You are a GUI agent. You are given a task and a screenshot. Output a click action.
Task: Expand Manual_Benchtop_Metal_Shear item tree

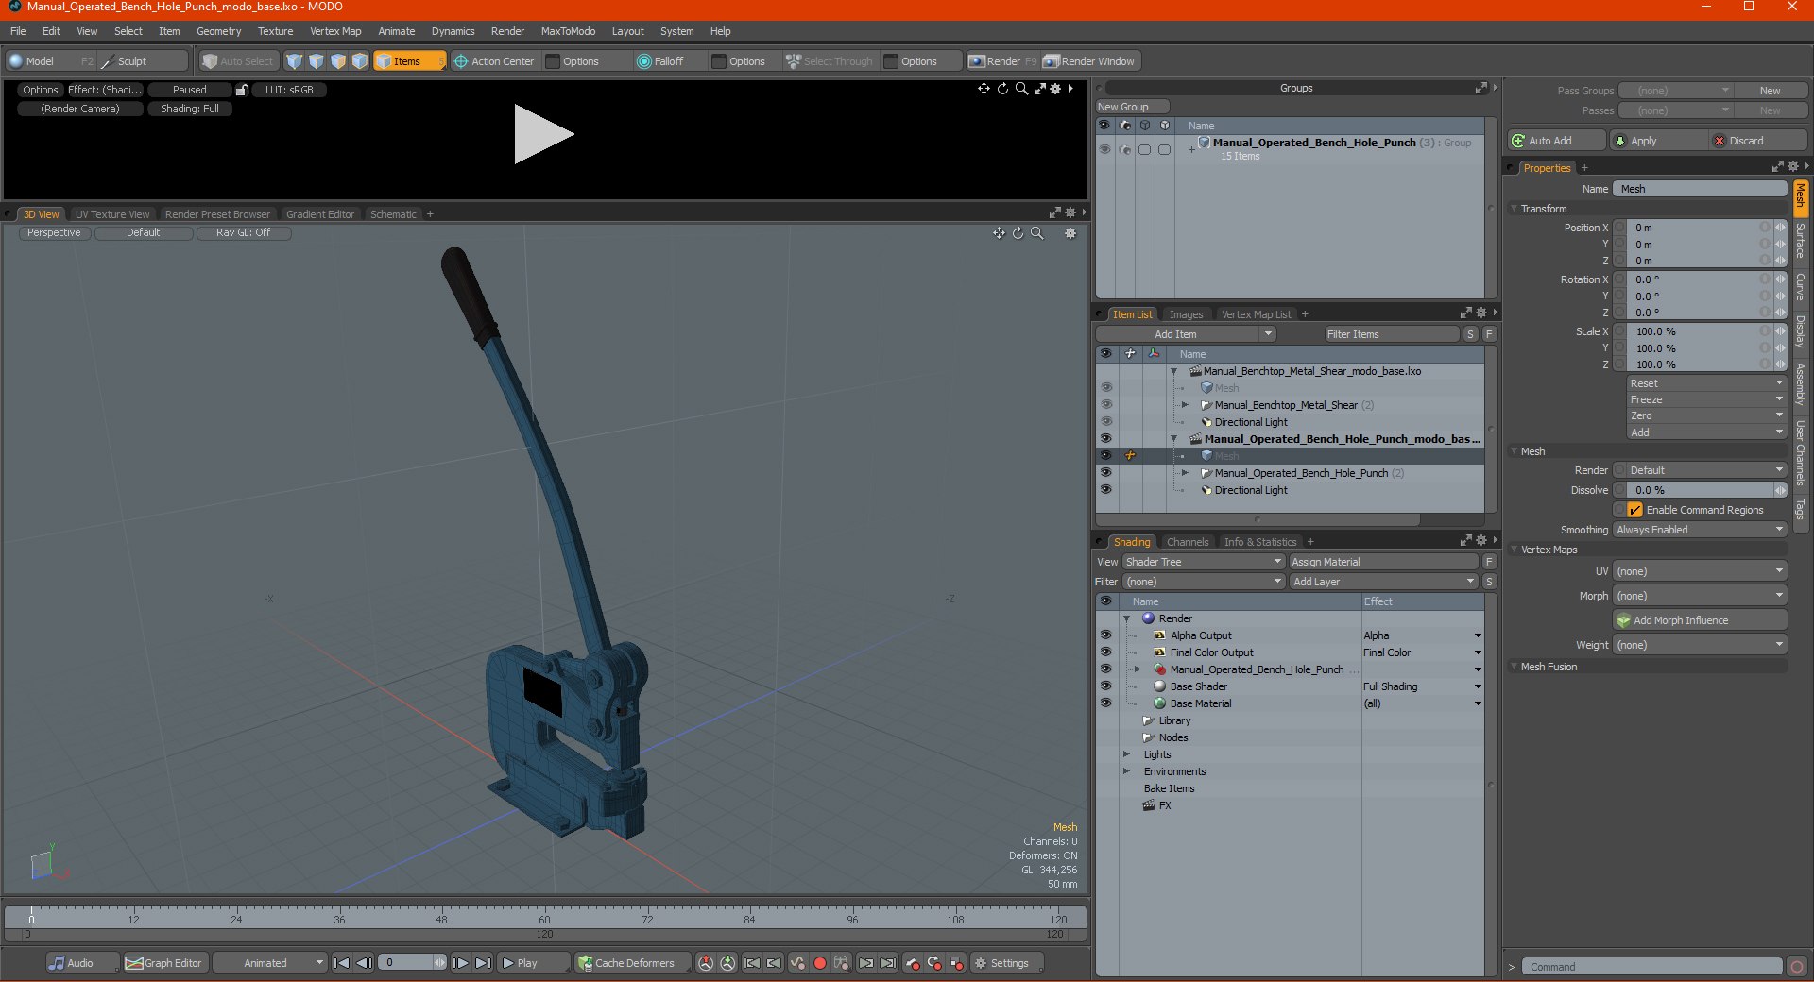pyautogui.click(x=1185, y=404)
